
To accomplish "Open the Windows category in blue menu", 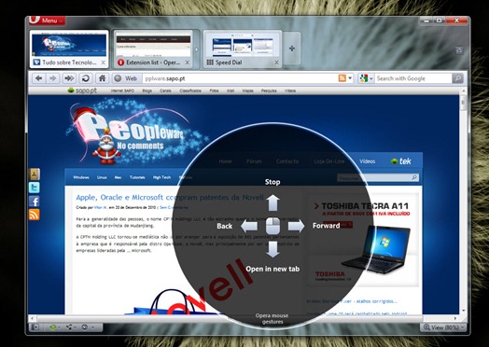I will pos(81,177).
